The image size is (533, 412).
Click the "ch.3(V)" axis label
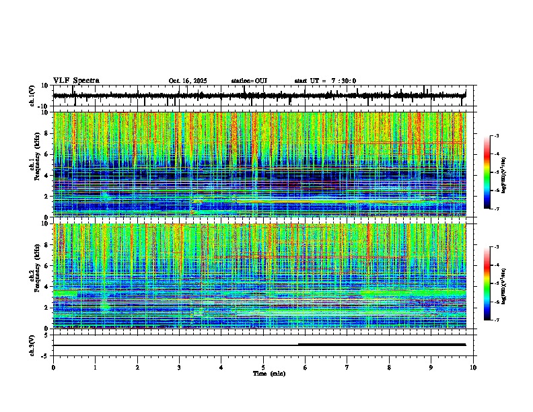[32, 345]
